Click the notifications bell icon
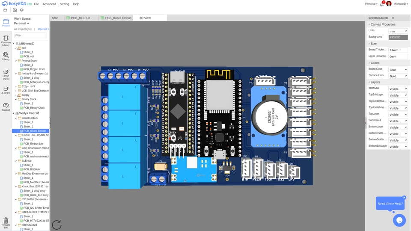 pos(382,4)
